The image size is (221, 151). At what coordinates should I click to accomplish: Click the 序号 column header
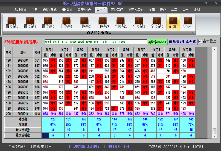[8, 52]
